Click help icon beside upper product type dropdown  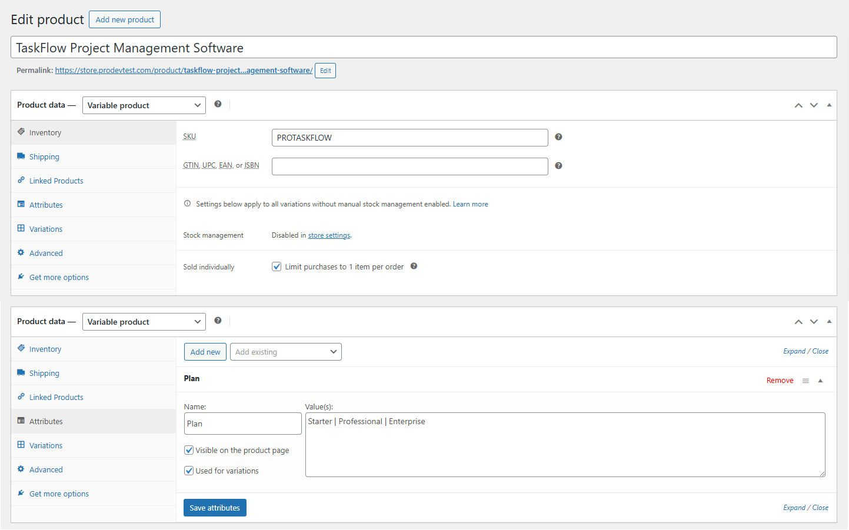pos(218,104)
